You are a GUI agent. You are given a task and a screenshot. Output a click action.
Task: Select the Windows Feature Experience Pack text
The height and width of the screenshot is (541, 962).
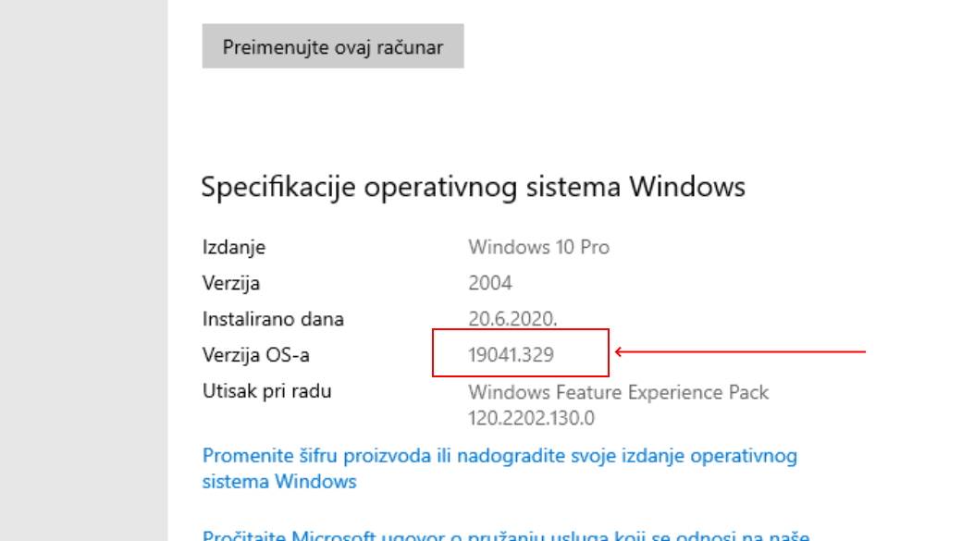[x=618, y=392]
